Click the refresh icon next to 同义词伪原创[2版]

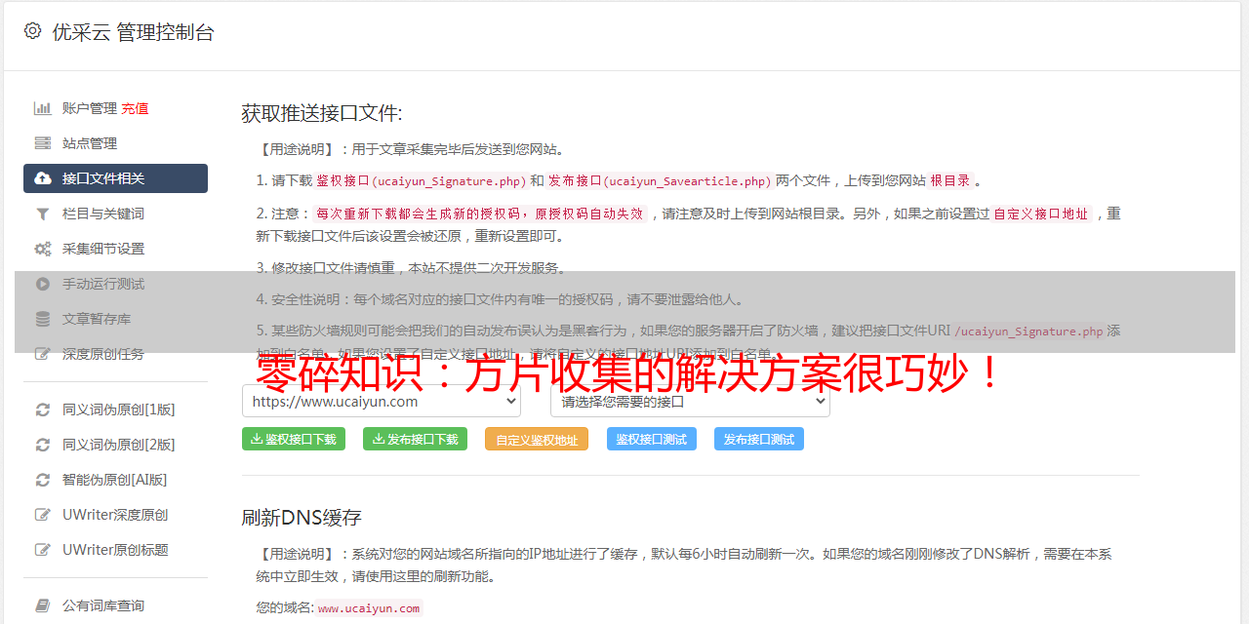43,445
